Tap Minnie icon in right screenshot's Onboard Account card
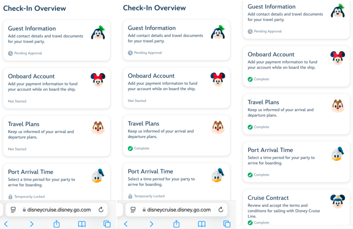The image size is (353, 229). point(337,58)
